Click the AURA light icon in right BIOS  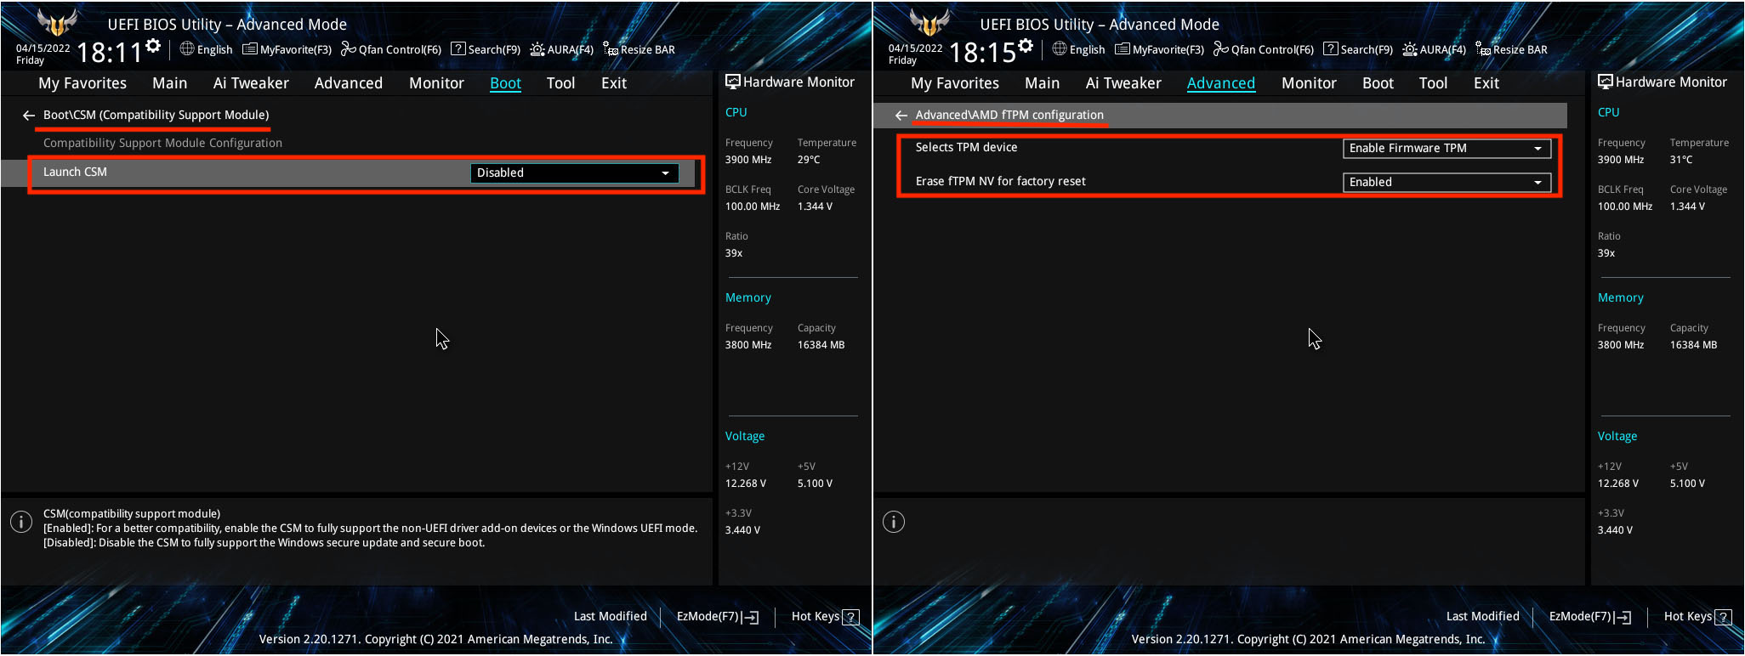click(1410, 49)
